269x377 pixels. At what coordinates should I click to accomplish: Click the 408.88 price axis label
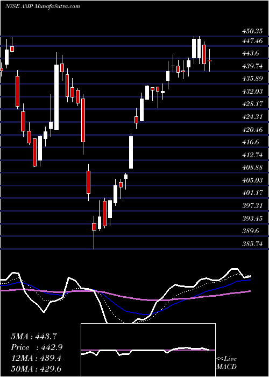pyautogui.click(x=252, y=167)
